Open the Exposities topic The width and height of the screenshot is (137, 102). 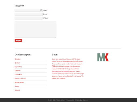[x=18, y=67]
